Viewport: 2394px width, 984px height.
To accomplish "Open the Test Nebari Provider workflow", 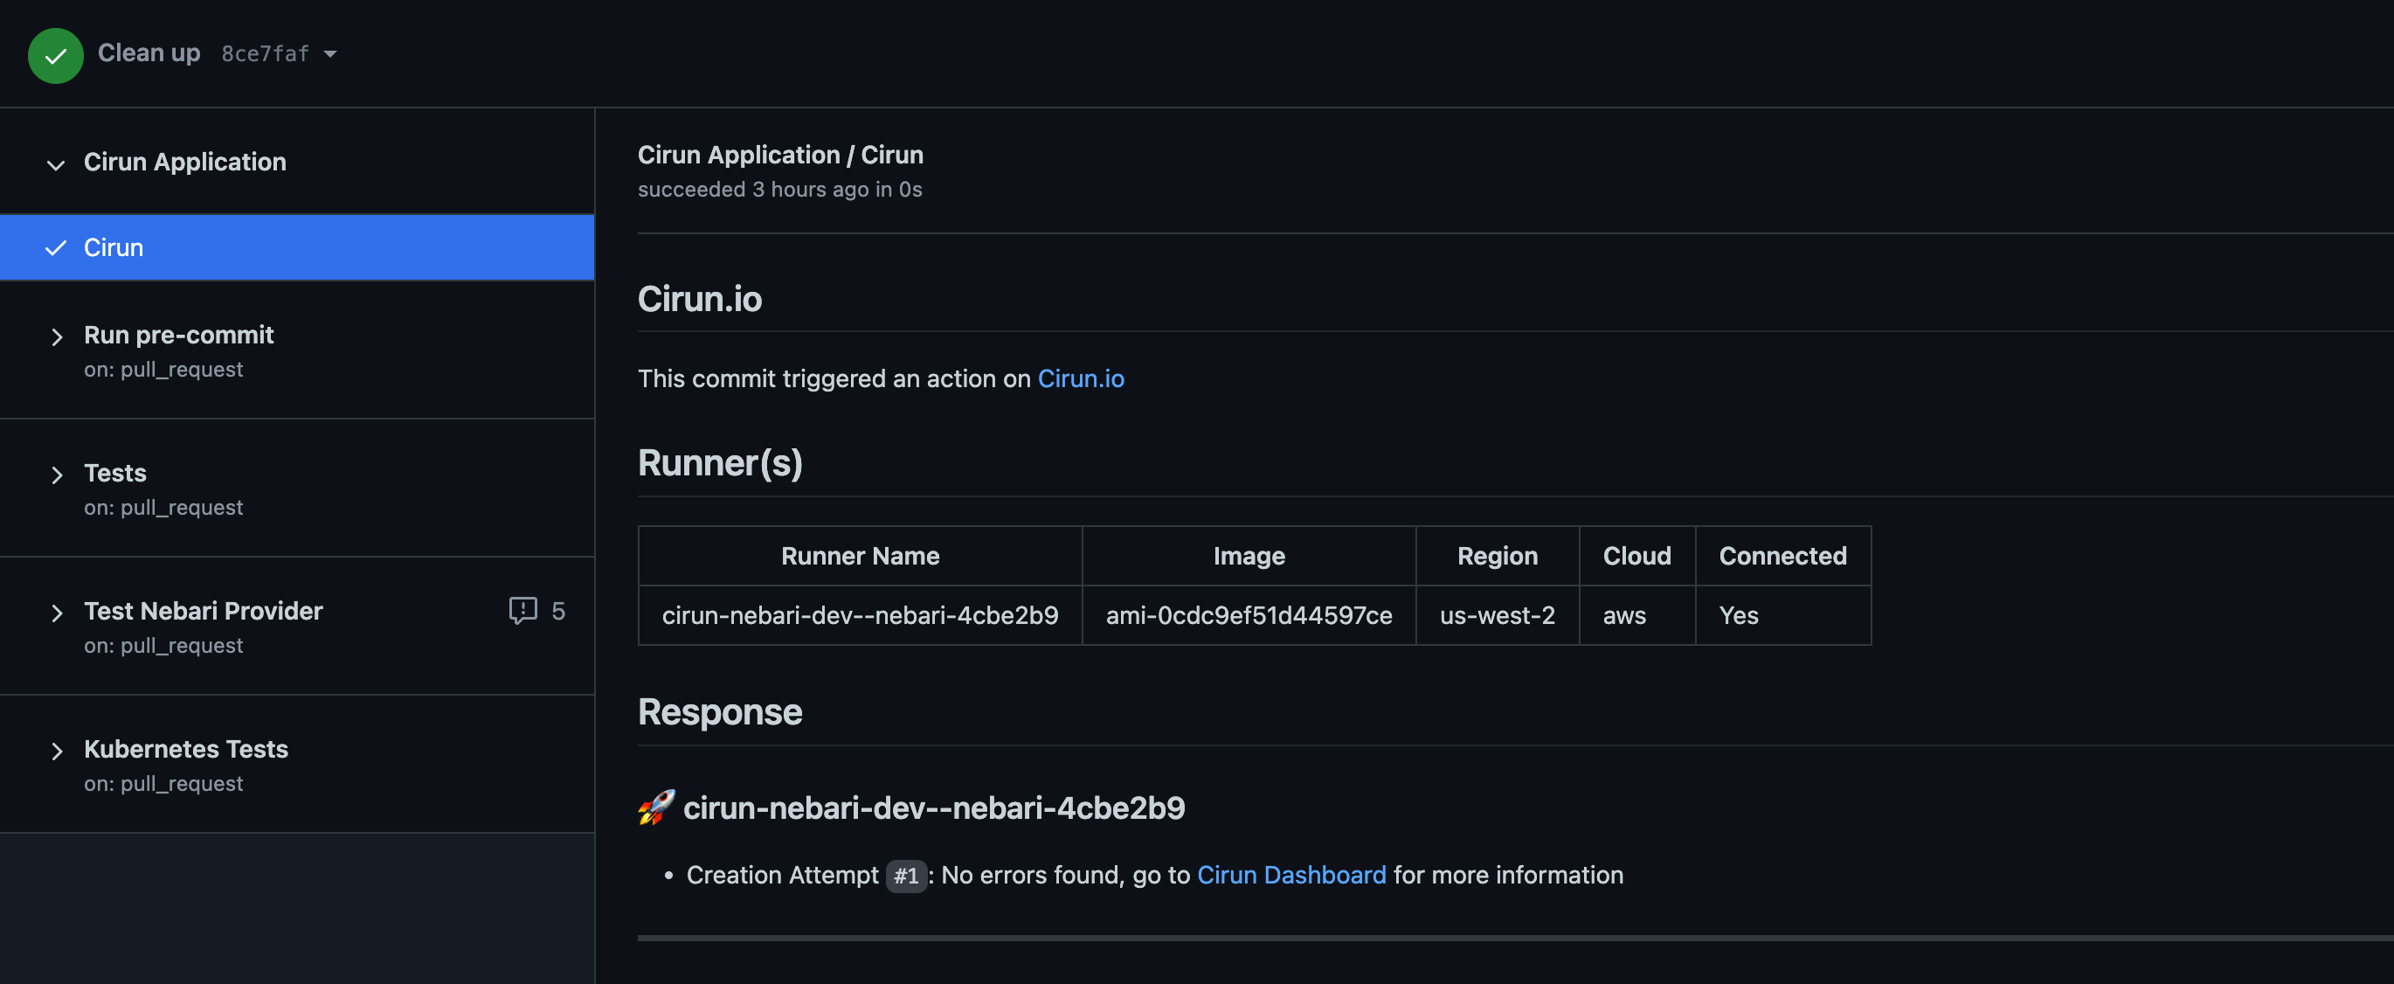I will [204, 611].
